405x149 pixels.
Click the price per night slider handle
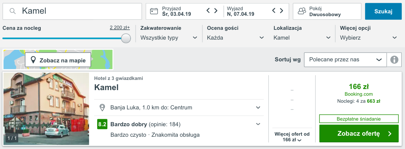pyautogui.click(x=126, y=38)
